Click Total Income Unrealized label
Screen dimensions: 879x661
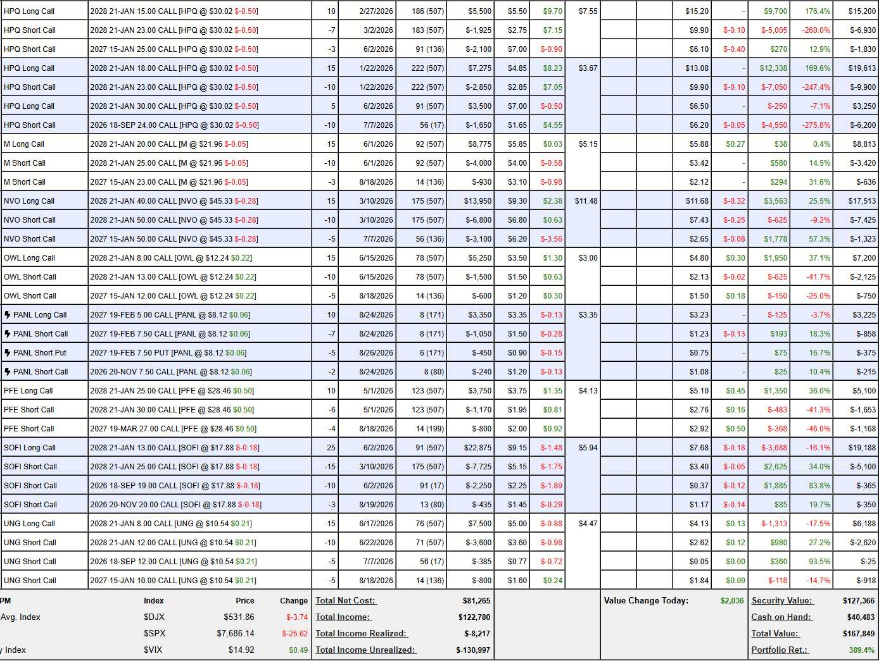(366, 650)
